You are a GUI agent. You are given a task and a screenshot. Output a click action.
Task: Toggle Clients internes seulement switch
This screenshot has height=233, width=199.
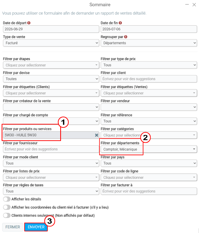point(7,215)
